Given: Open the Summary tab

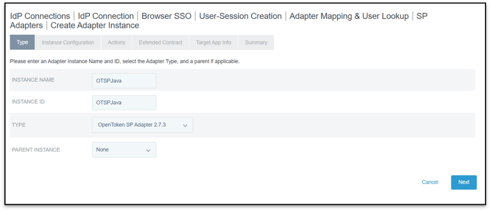Looking at the screenshot, I should [256, 42].
